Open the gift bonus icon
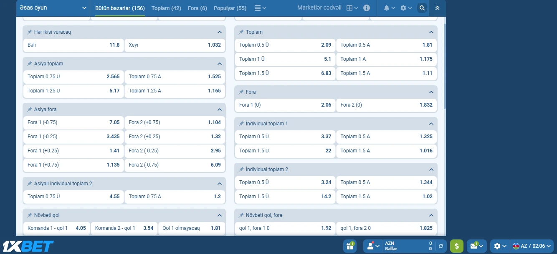The height and width of the screenshot is (254, 557). (x=349, y=246)
